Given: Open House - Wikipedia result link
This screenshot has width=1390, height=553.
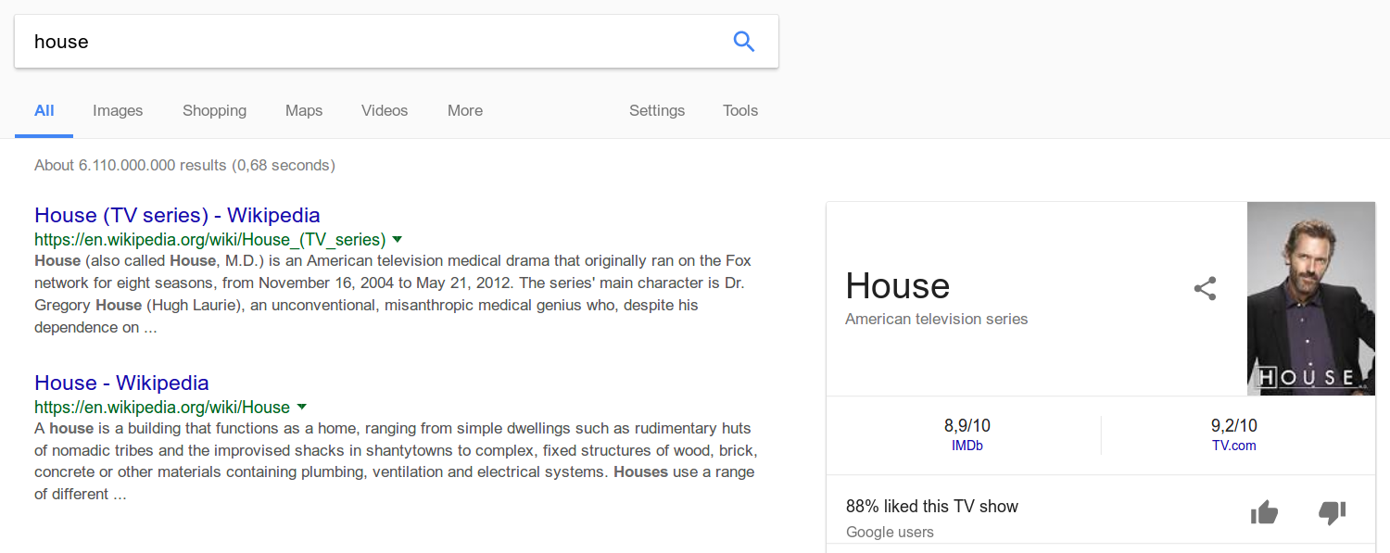Looking at the screenshot, I should (121, 383).
